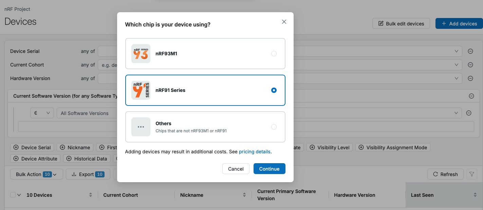Expand the Hardware Version filter dropdown
Image resolution: width=483 pixels, height=210 pixels.
457,78
